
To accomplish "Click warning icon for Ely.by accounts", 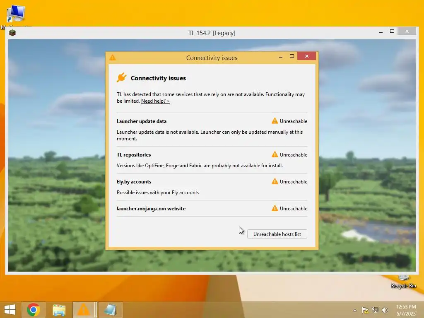I will point(275,181).
